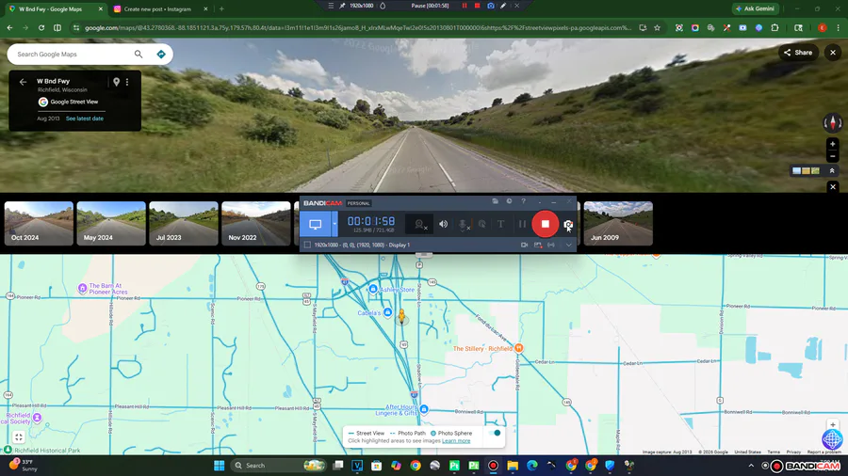Pause the Bandicam recording
The height and width of the screenshot is (476, 848).
[x=522, y=224]
